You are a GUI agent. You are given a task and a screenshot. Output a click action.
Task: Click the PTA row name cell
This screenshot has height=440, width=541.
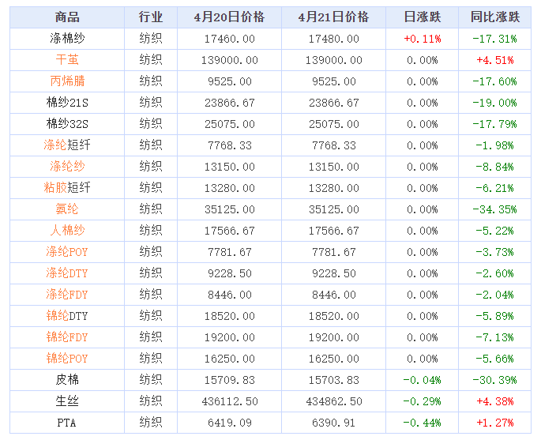coord(67,423)
